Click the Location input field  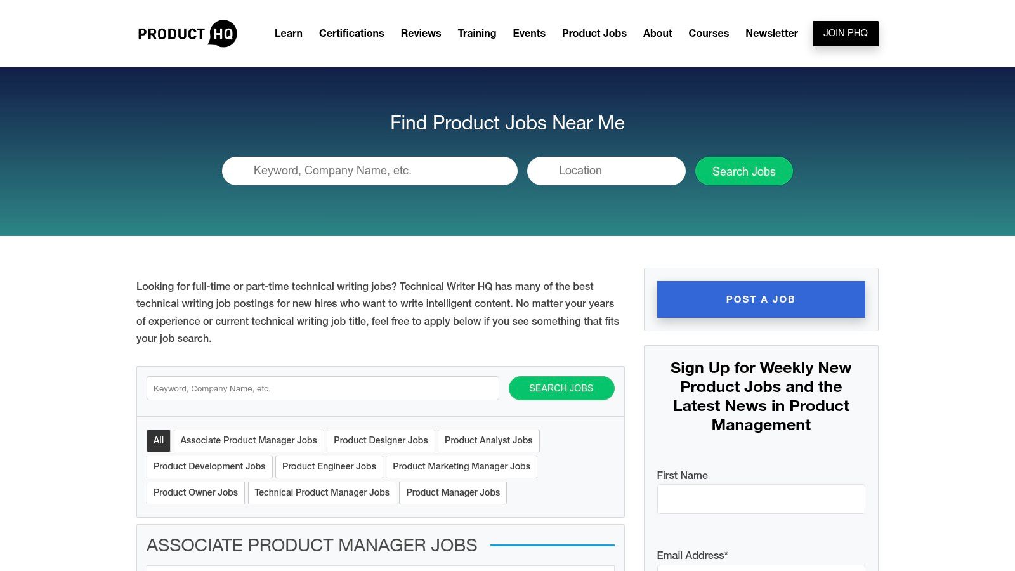point(606,171)
